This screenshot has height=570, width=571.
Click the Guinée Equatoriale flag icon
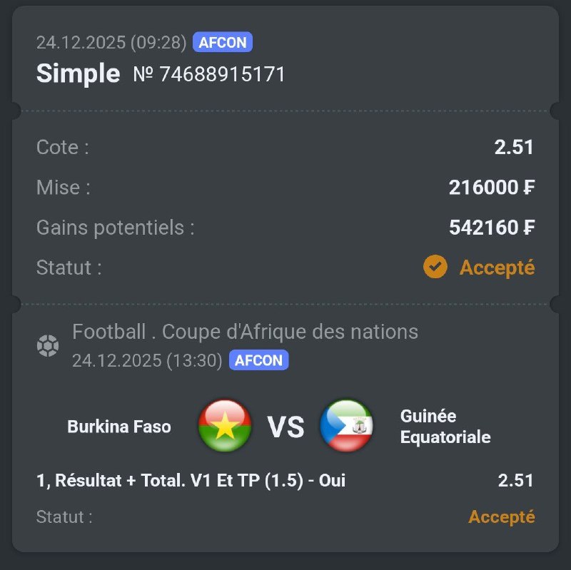(x=346, y=426)
